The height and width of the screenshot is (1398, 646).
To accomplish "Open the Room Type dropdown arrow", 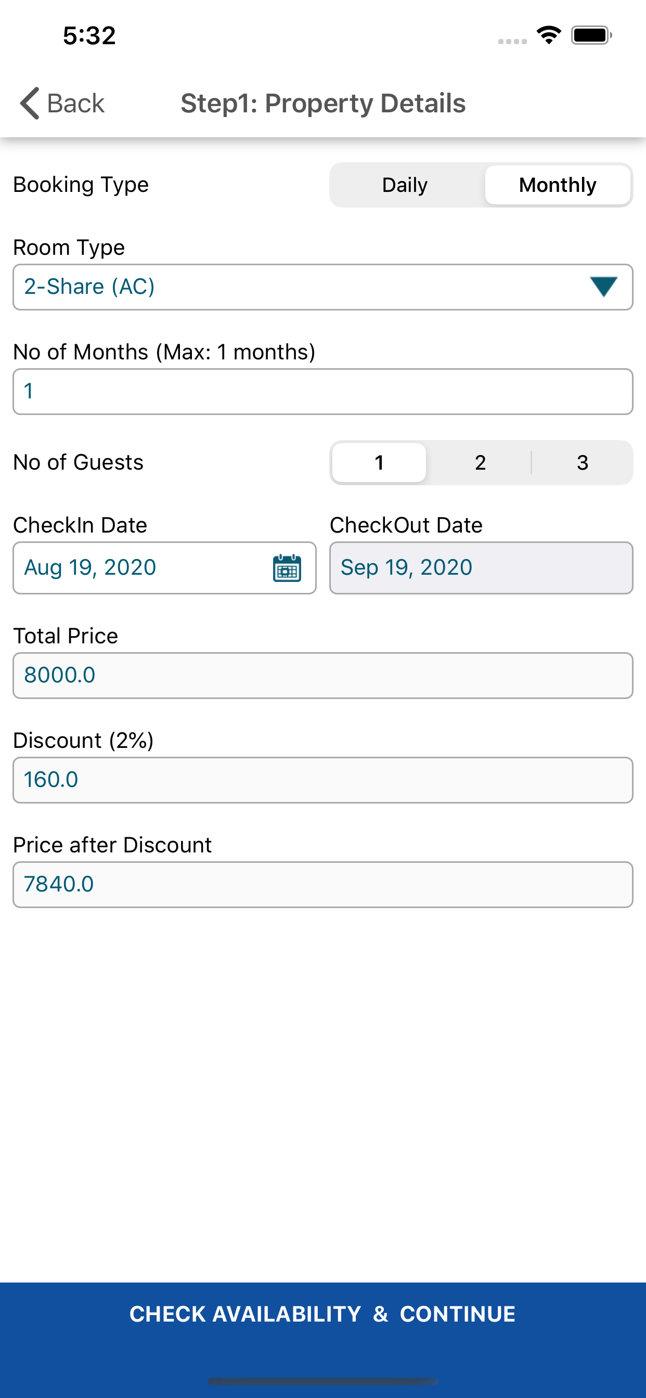I will coord(603,287).
